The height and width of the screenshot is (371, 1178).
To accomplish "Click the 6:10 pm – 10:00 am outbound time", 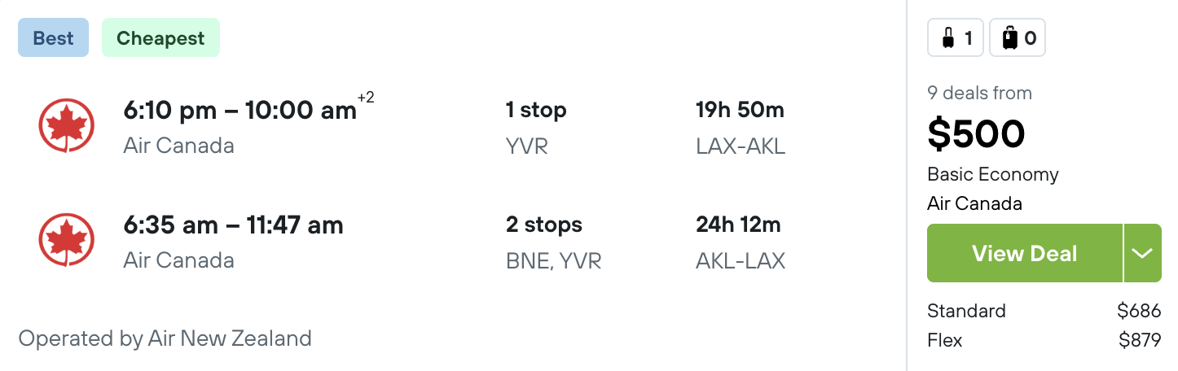I will click(240, 111).
